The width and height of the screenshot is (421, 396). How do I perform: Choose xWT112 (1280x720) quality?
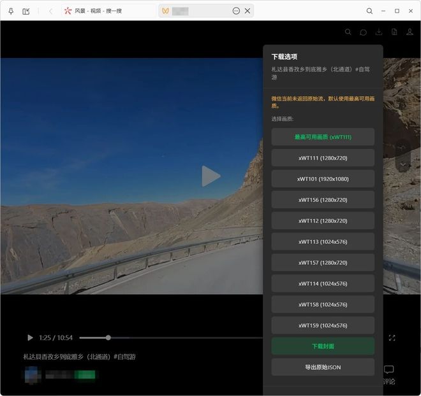tap(323, 221)
